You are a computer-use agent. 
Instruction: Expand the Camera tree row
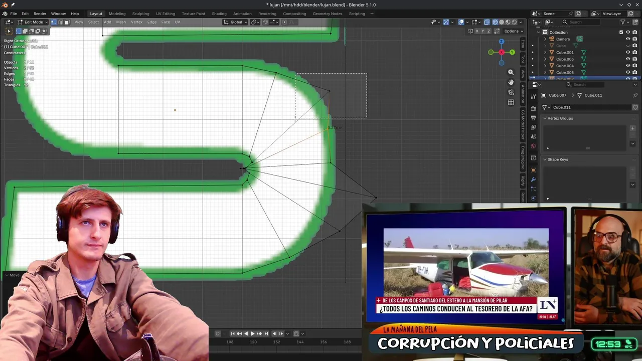coord(545,39)
